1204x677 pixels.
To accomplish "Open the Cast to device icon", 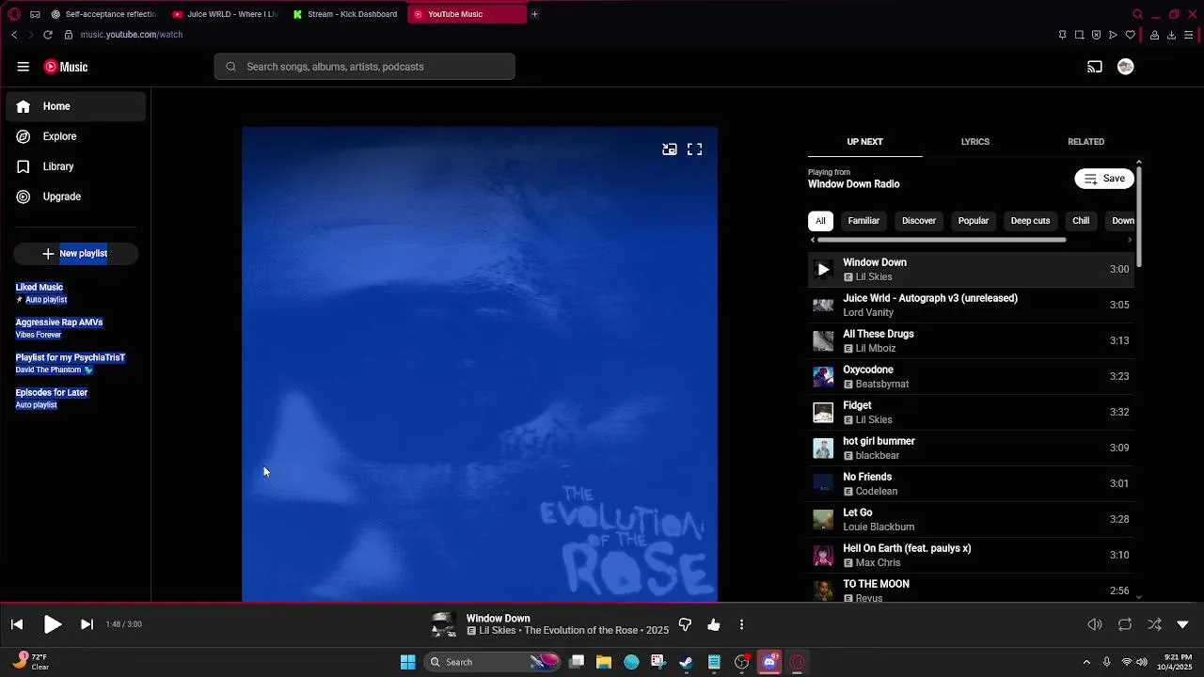I will 1095,67.
